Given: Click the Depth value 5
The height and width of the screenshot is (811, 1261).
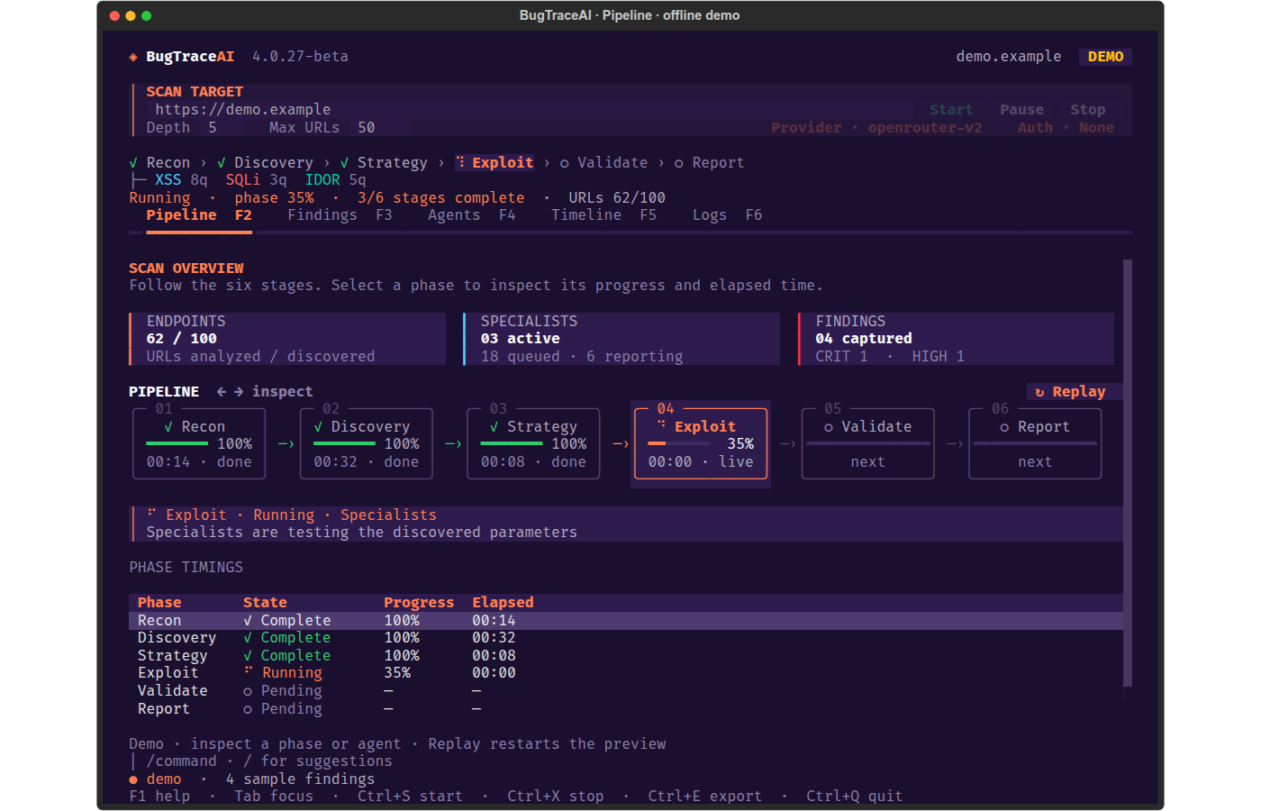Looking at the screenshot, I should [x=213, y=128].
